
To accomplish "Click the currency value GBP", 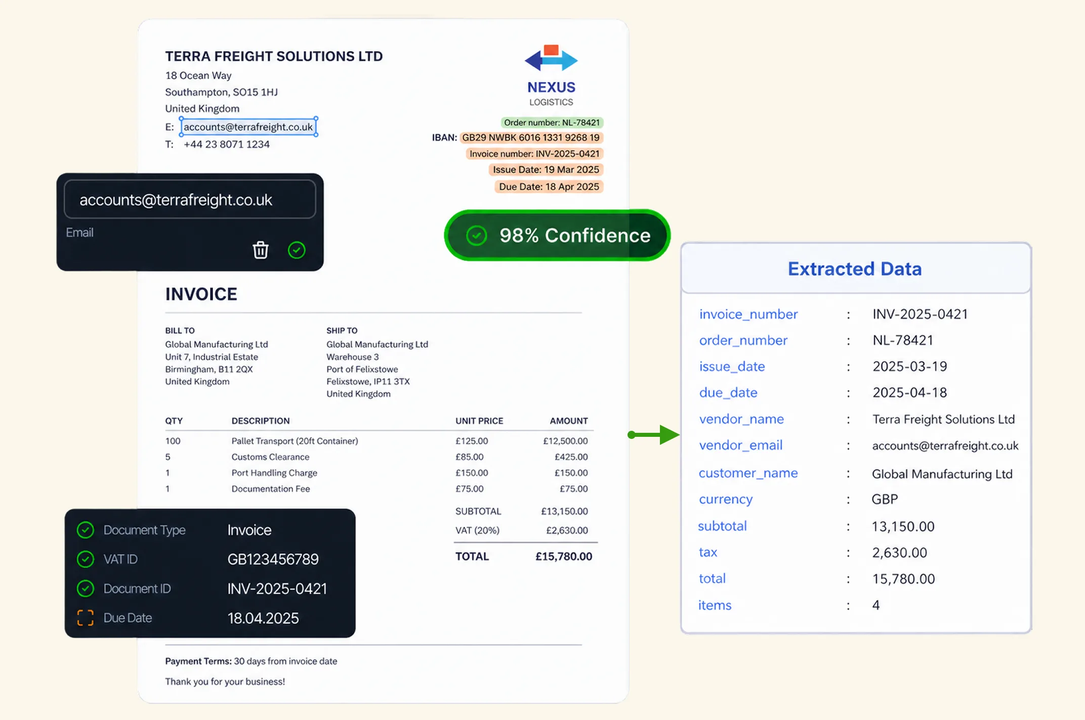I will pyautogui.click(x=885, y=500).
